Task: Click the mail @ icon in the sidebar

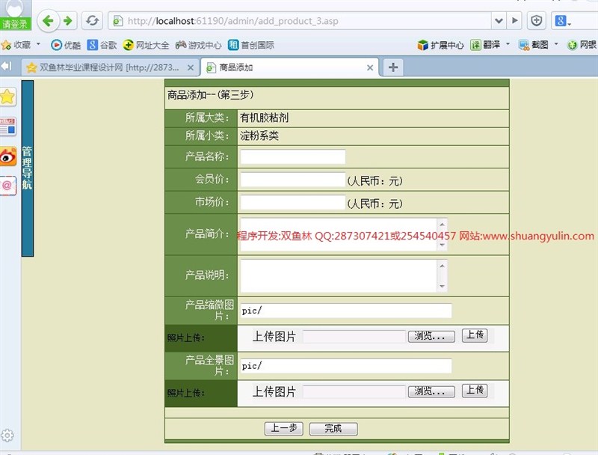Action: tap(7, 185)
